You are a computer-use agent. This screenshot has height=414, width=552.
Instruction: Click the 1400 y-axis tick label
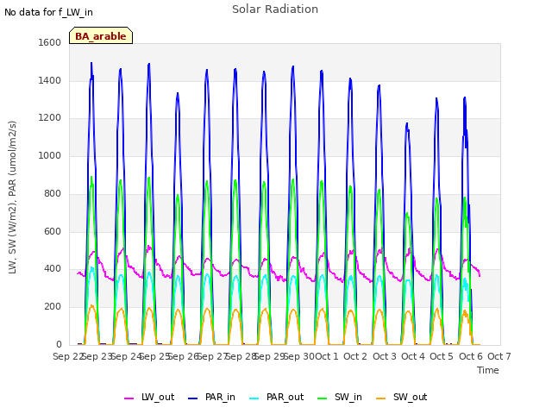click(50, 80)
